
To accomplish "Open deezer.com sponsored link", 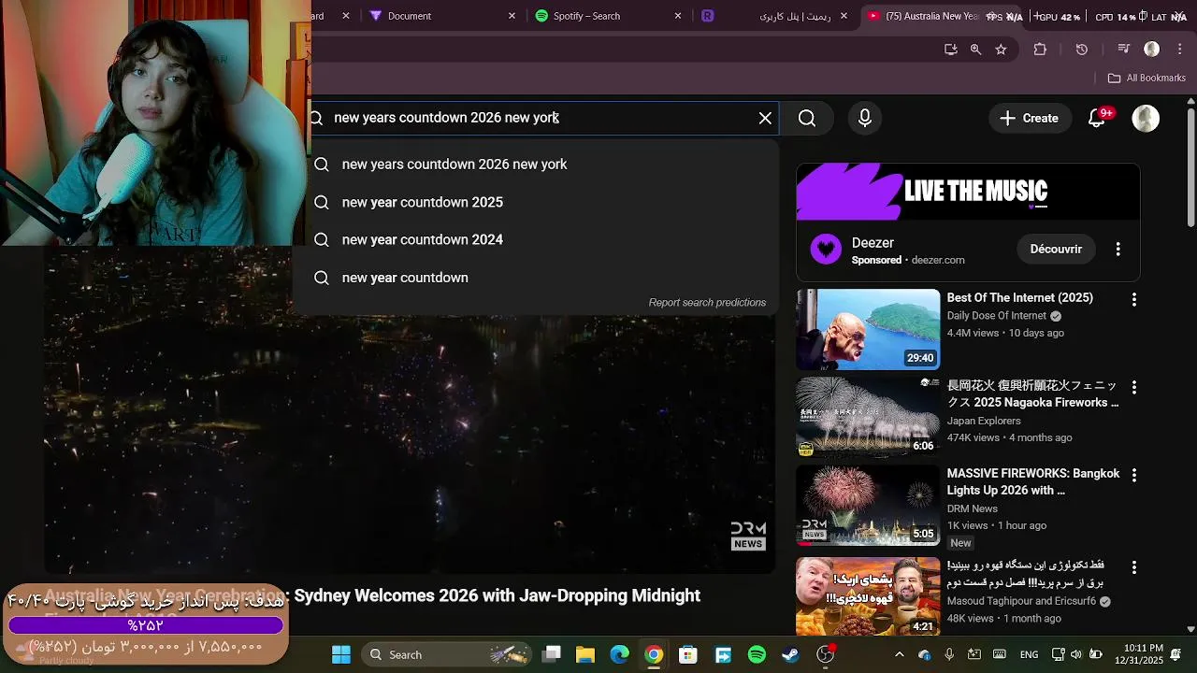I will 938,261.
